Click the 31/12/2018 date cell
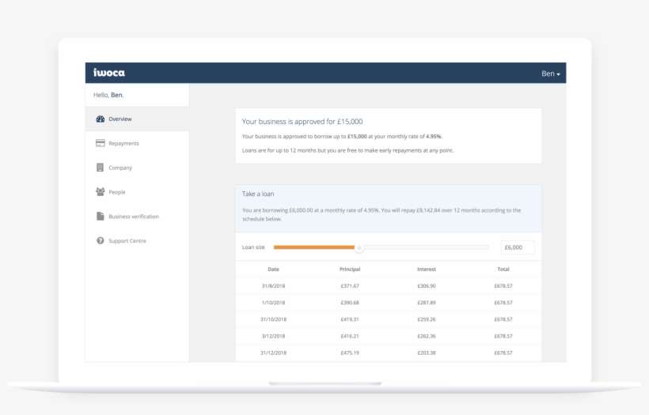The image size is (649, 415). 273,353
